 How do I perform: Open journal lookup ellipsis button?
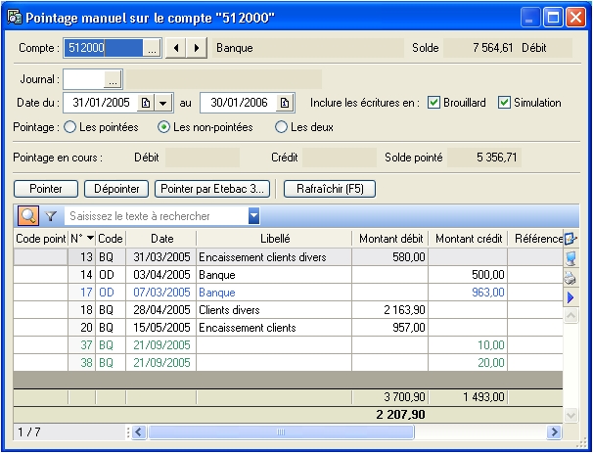[x=114, y=79]
